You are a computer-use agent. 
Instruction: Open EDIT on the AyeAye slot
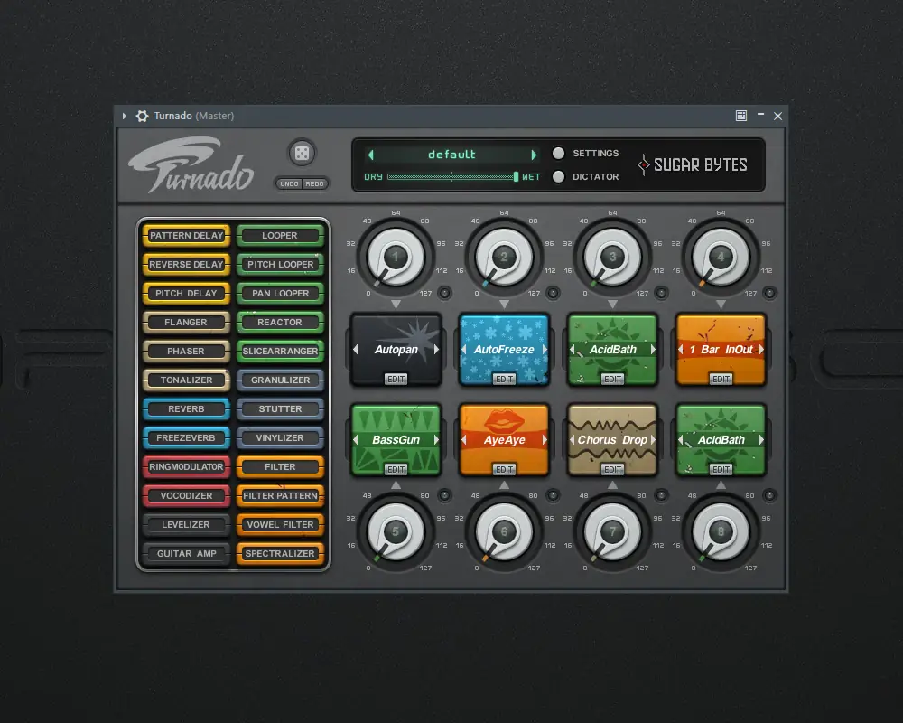pos(505,469)
